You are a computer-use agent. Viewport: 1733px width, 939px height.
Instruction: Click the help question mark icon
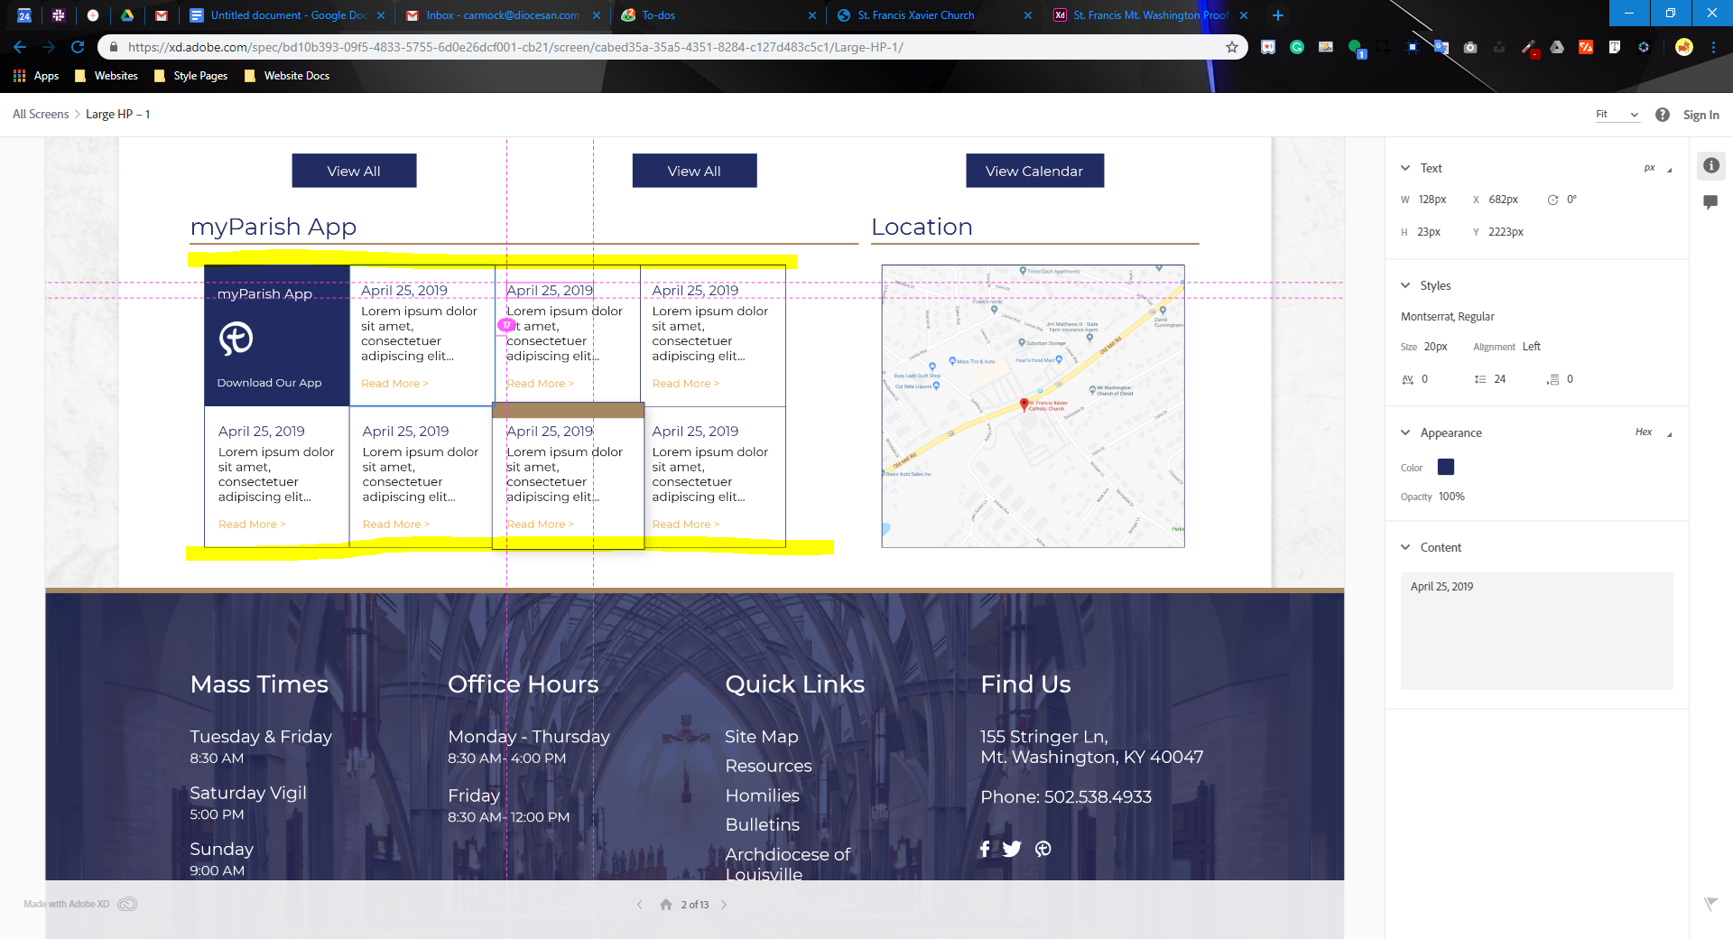click(x=1662, y=115)
